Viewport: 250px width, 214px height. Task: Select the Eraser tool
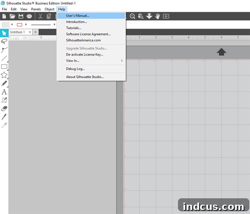click(x=4, y=109)
